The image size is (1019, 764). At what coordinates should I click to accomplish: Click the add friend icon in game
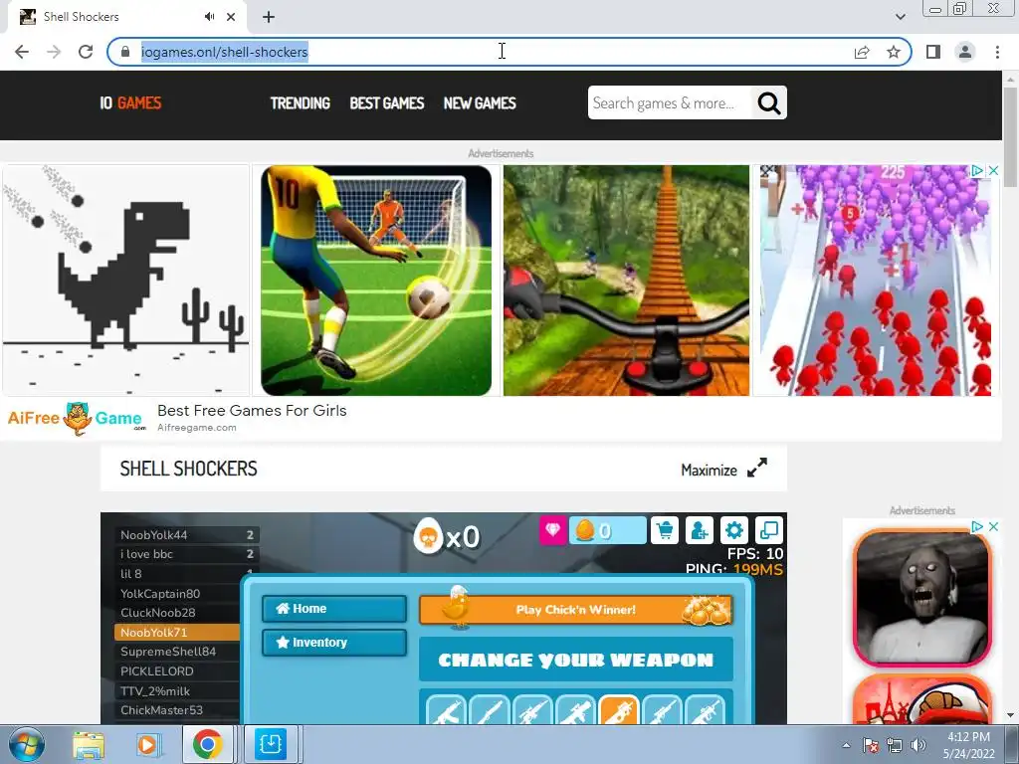tap(700, 530)
